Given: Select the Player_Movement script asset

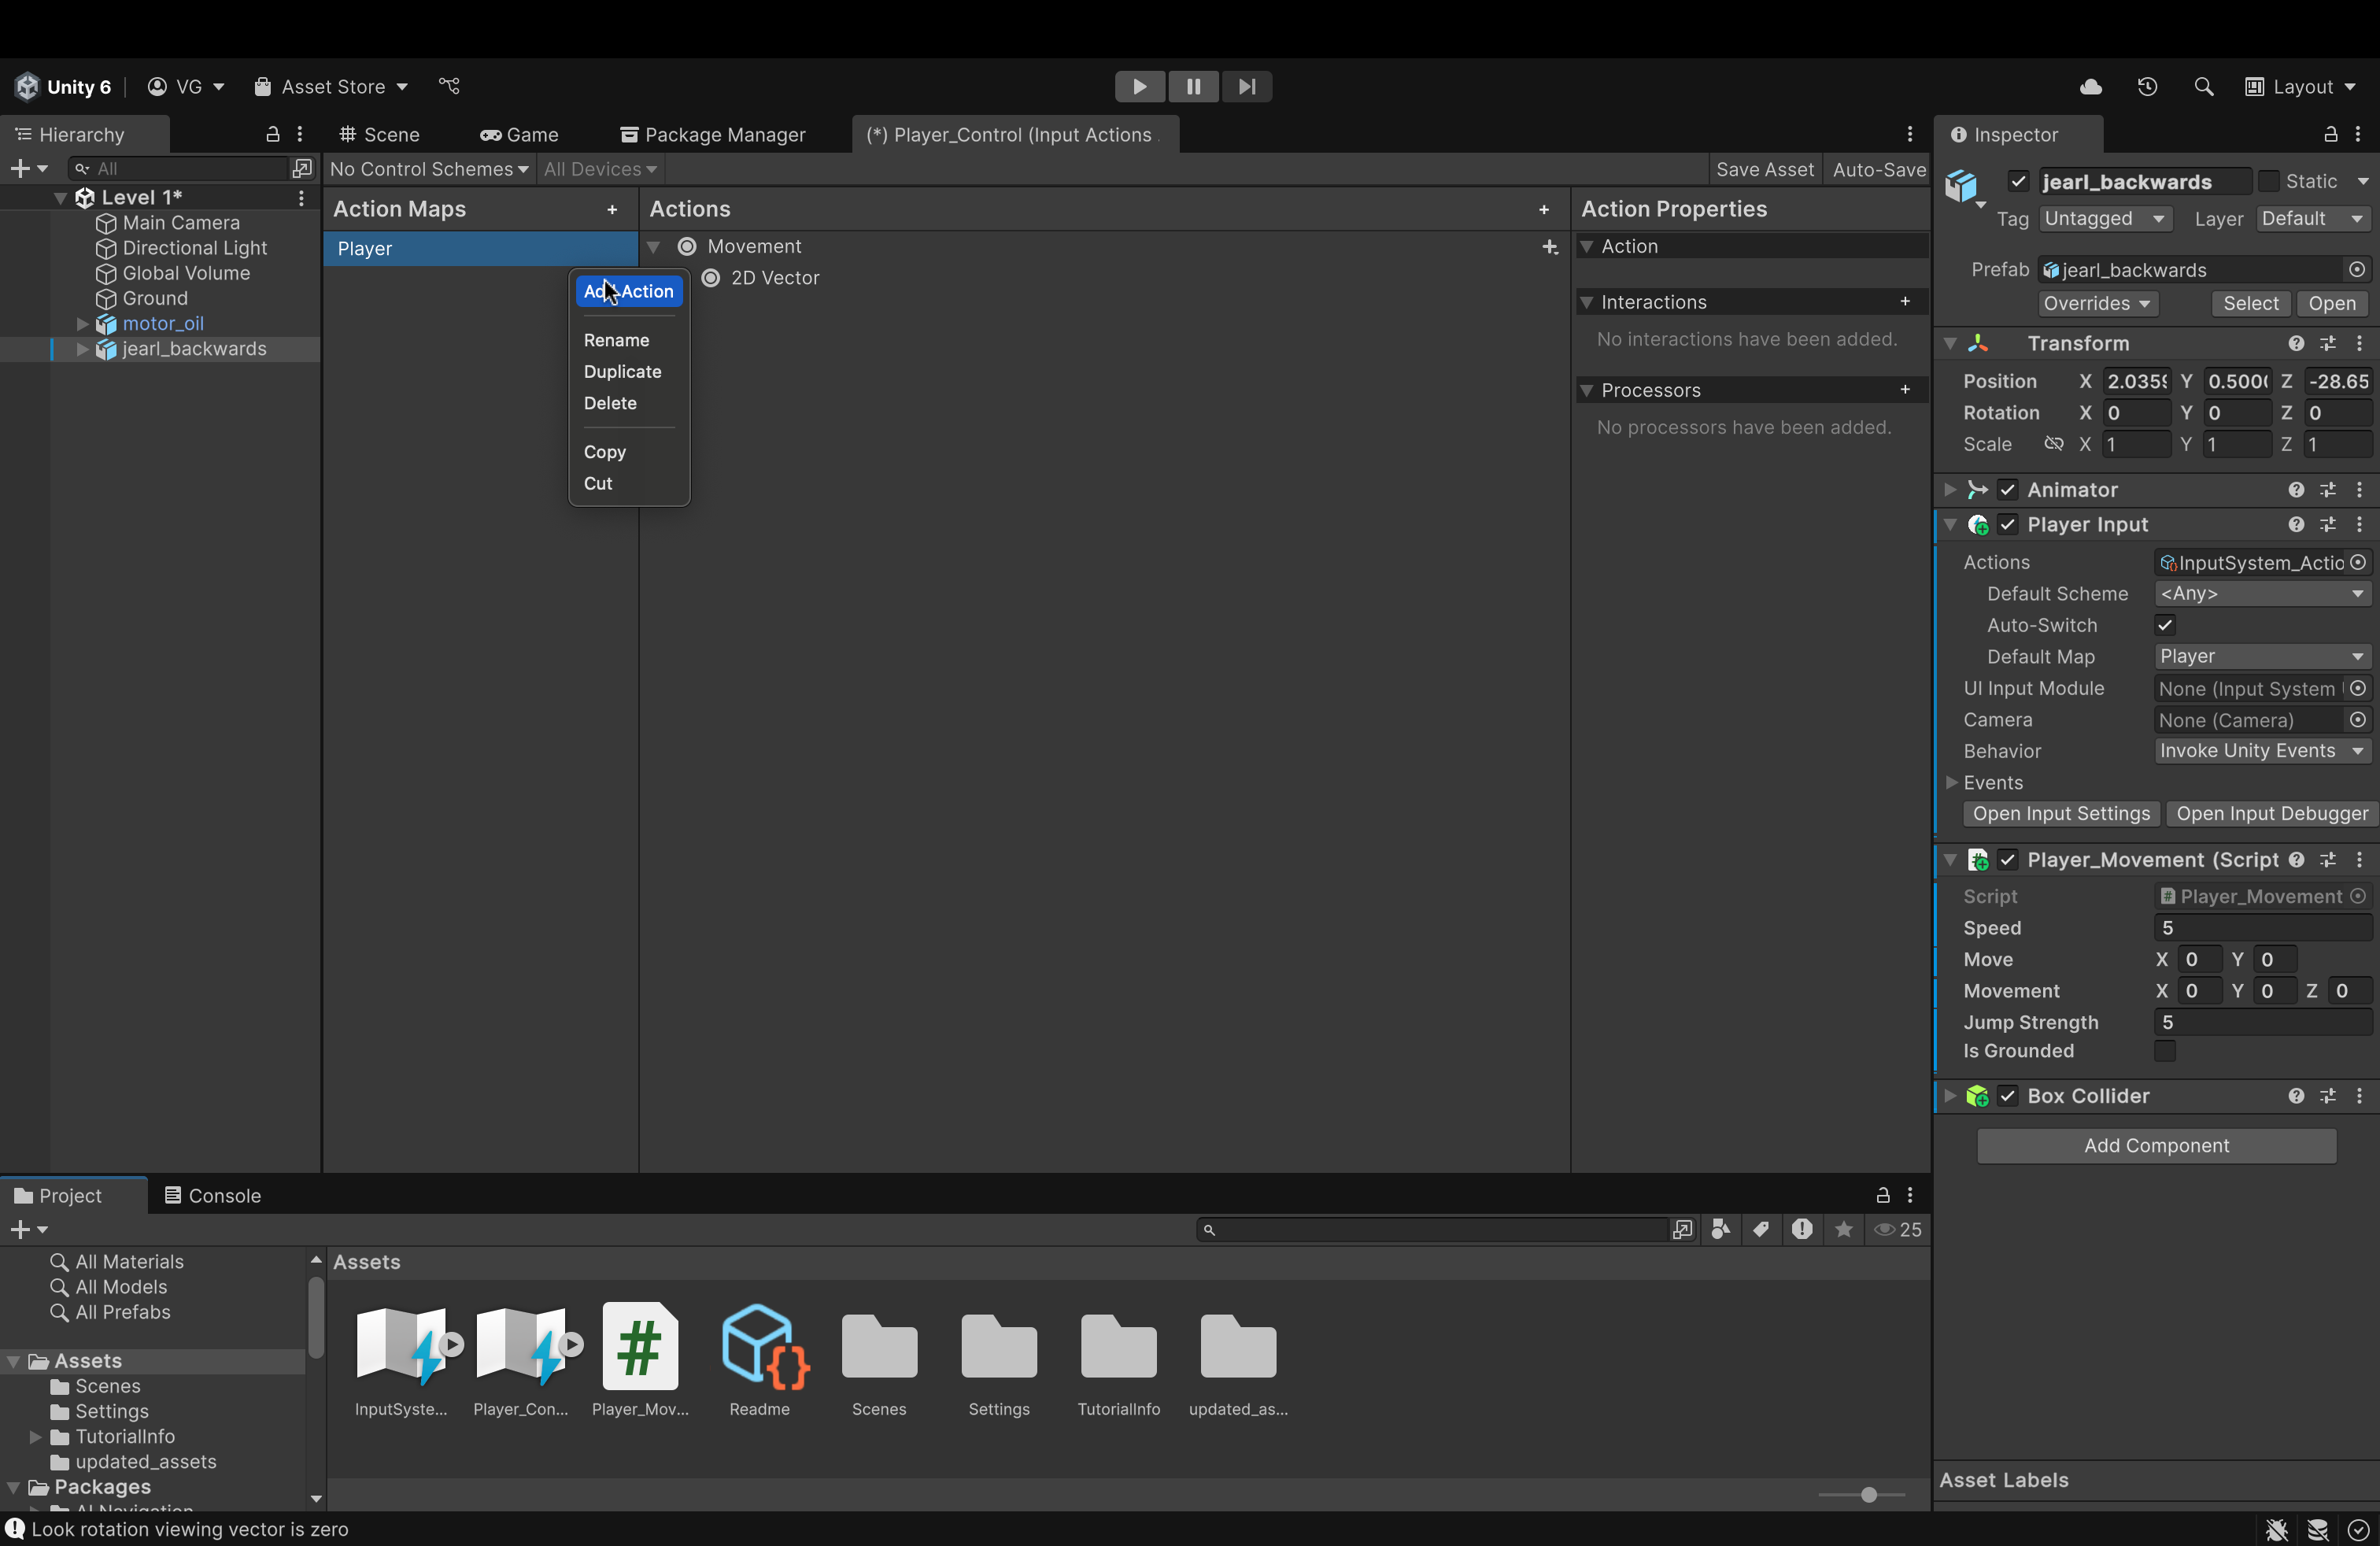Looking at the screenshot, I should 640,1346.
